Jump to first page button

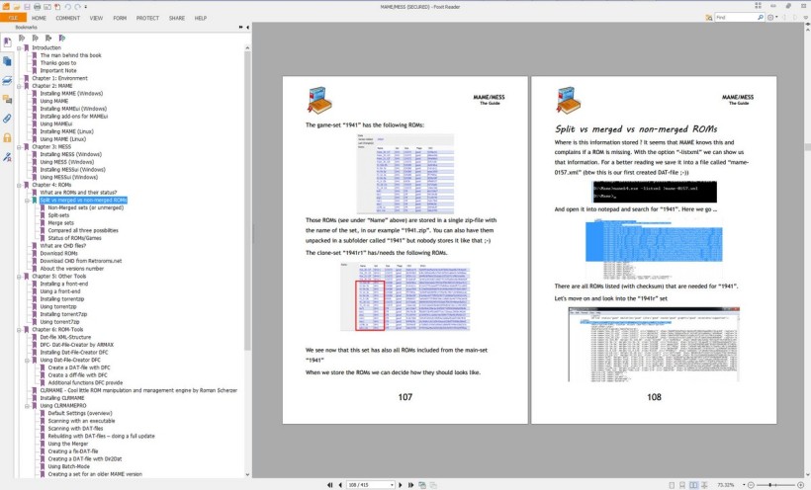[x=328, y=485]
